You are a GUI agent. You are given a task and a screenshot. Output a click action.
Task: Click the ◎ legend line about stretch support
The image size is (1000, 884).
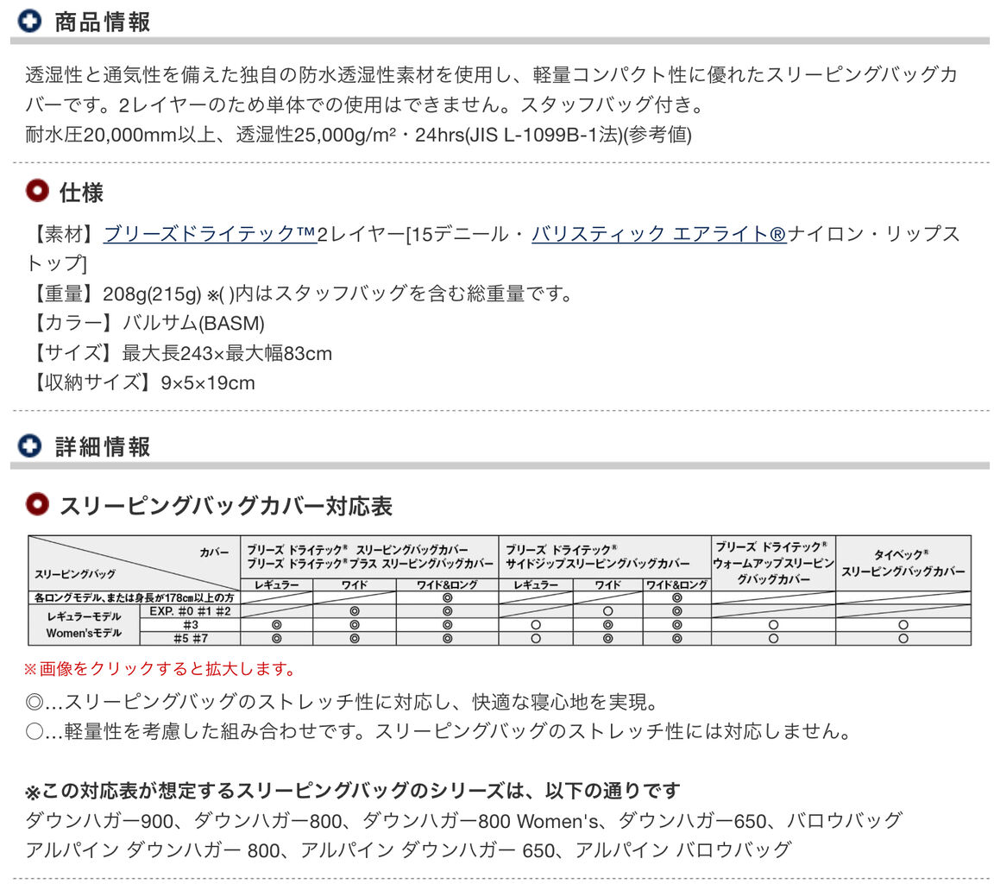pyautogui.click(x=342, y=702)
